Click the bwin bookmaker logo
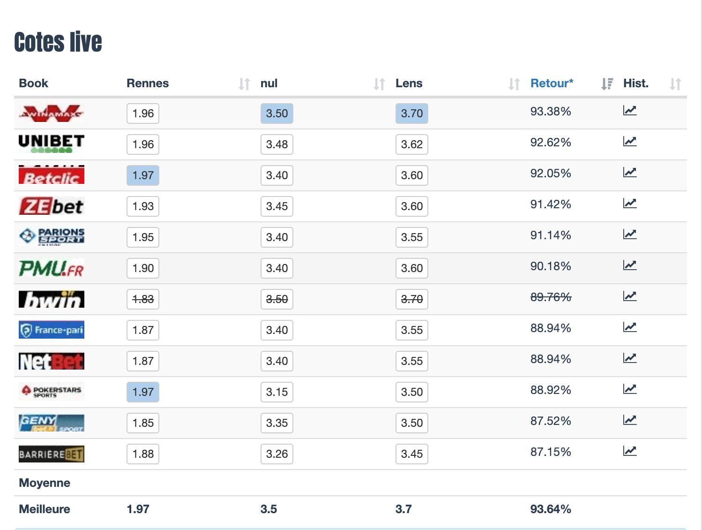Viewport: 702px width, 530px height. point(52,299)
